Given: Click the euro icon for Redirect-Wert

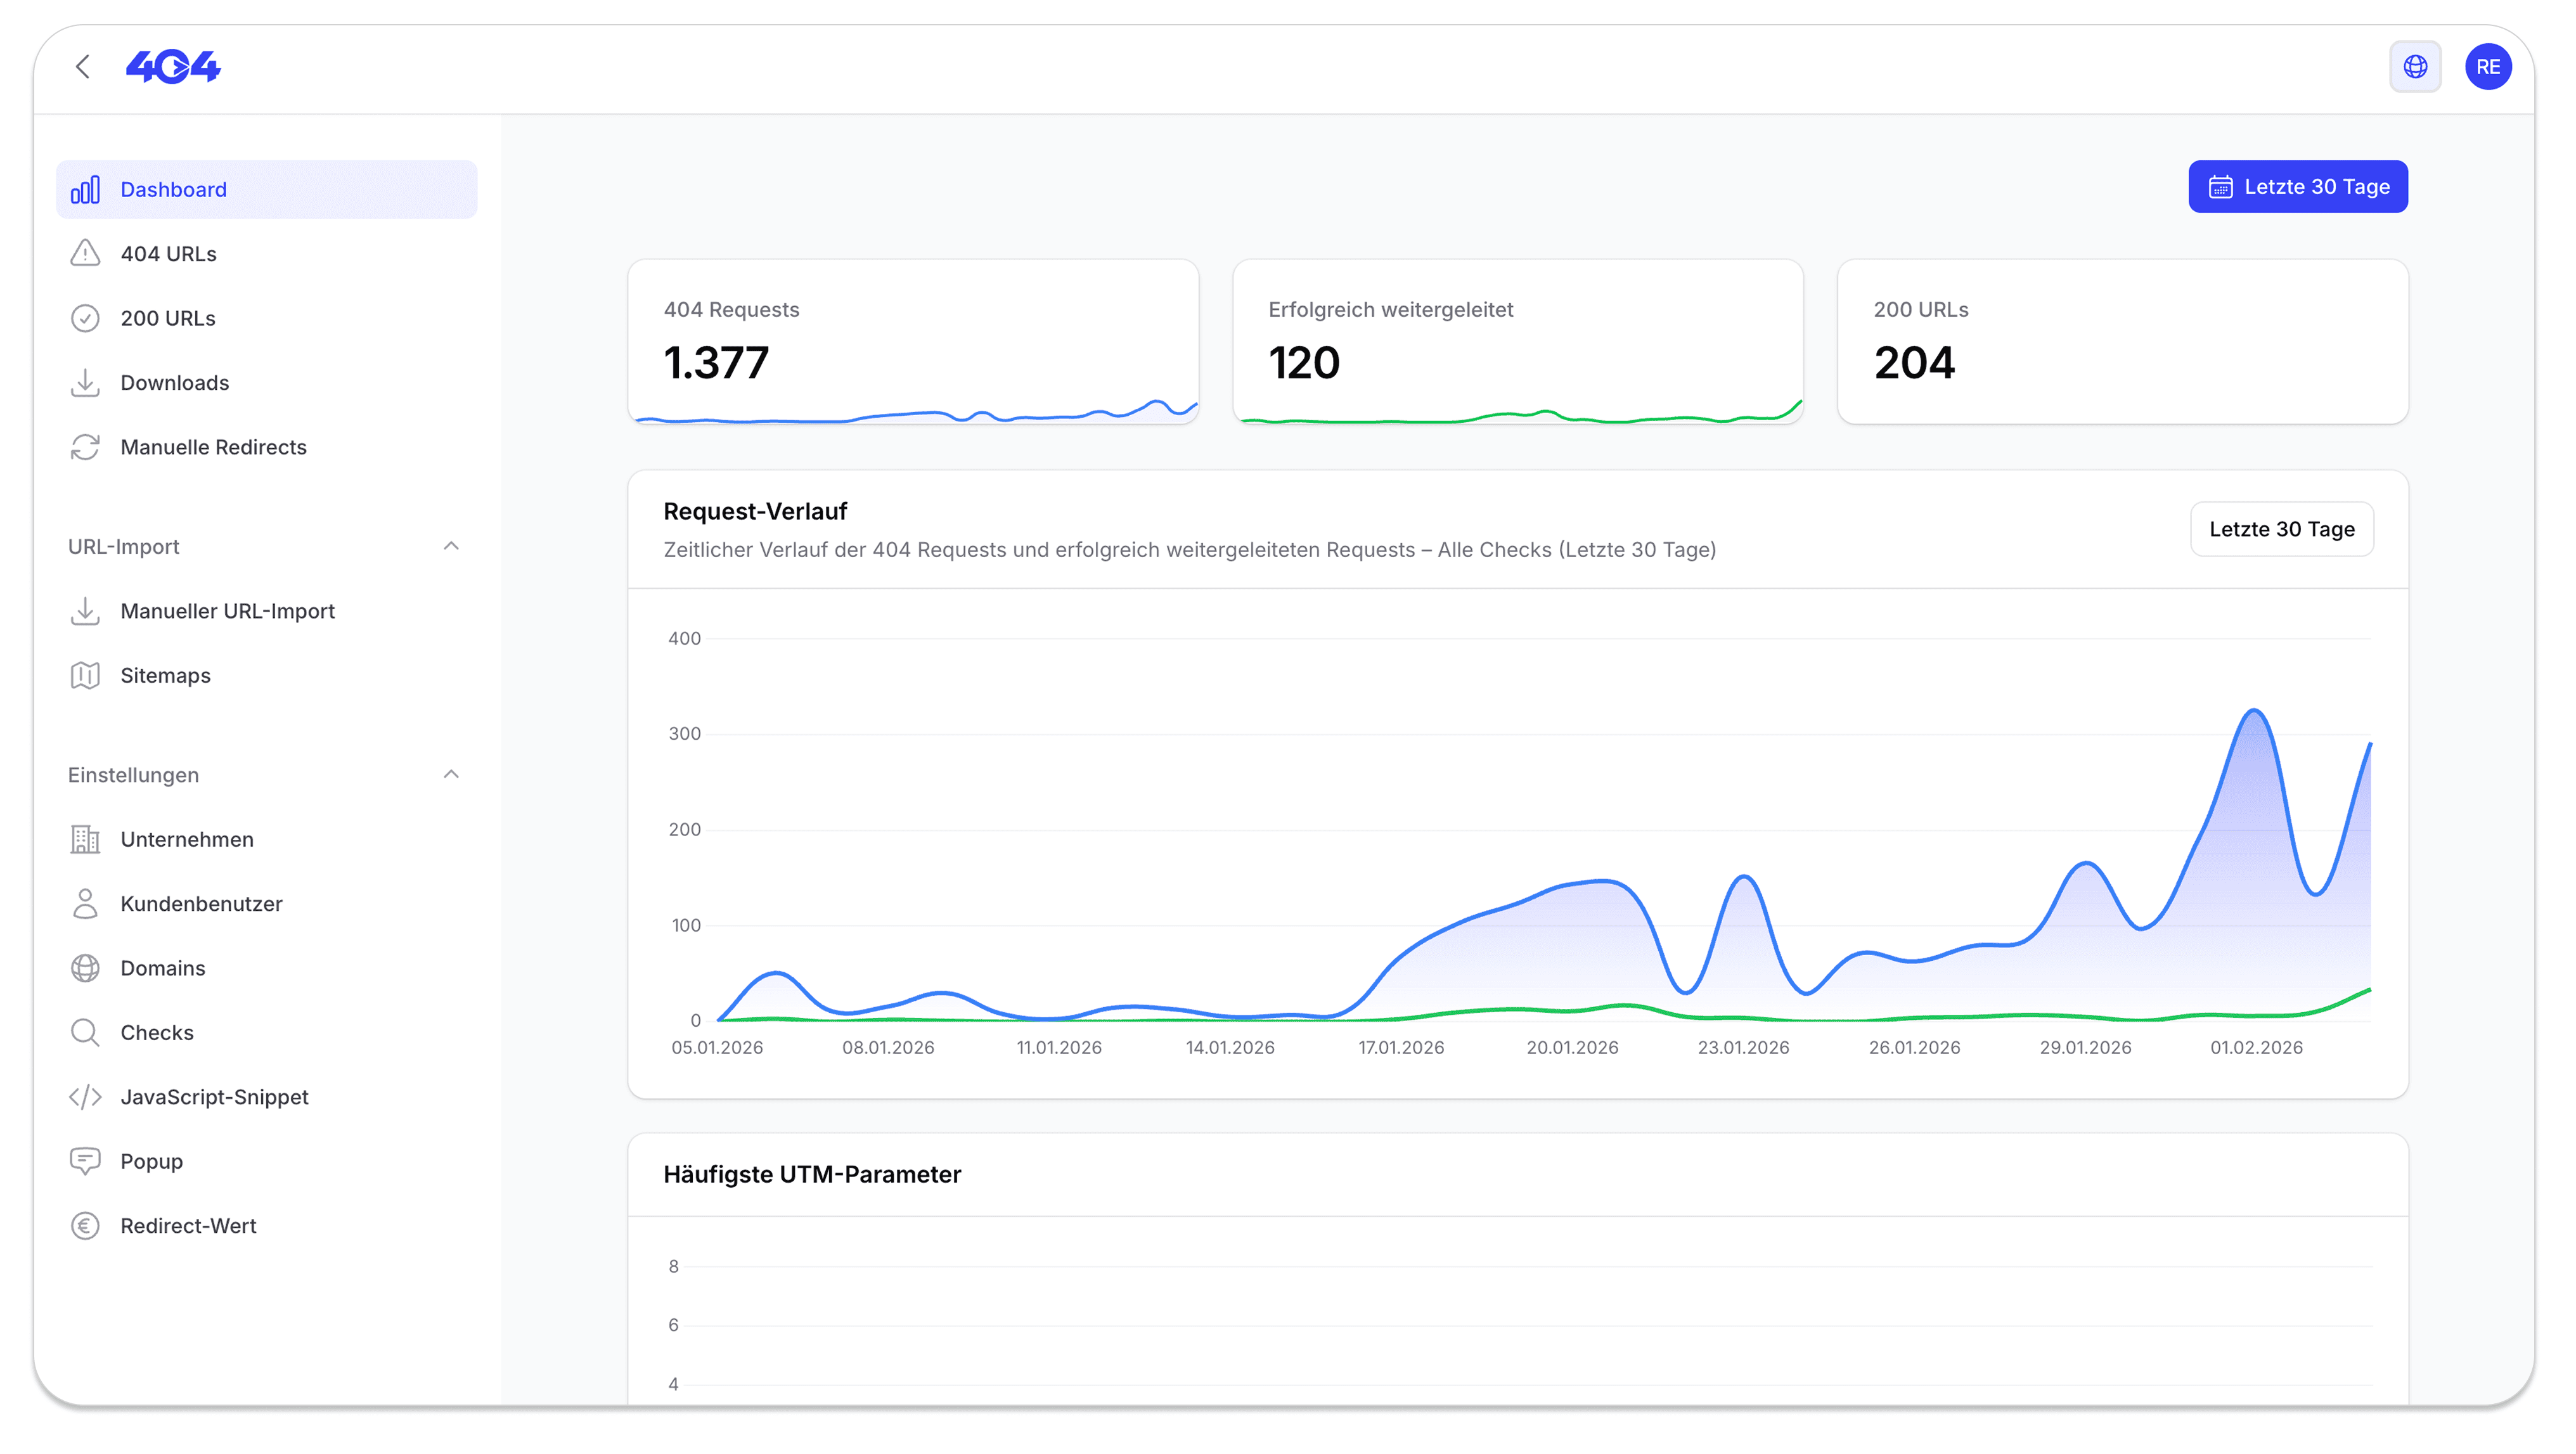Looking at the screenshot, I should (85, 1226).
